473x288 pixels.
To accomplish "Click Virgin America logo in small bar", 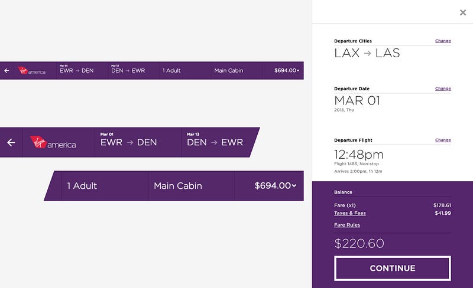I will (31, 71).
